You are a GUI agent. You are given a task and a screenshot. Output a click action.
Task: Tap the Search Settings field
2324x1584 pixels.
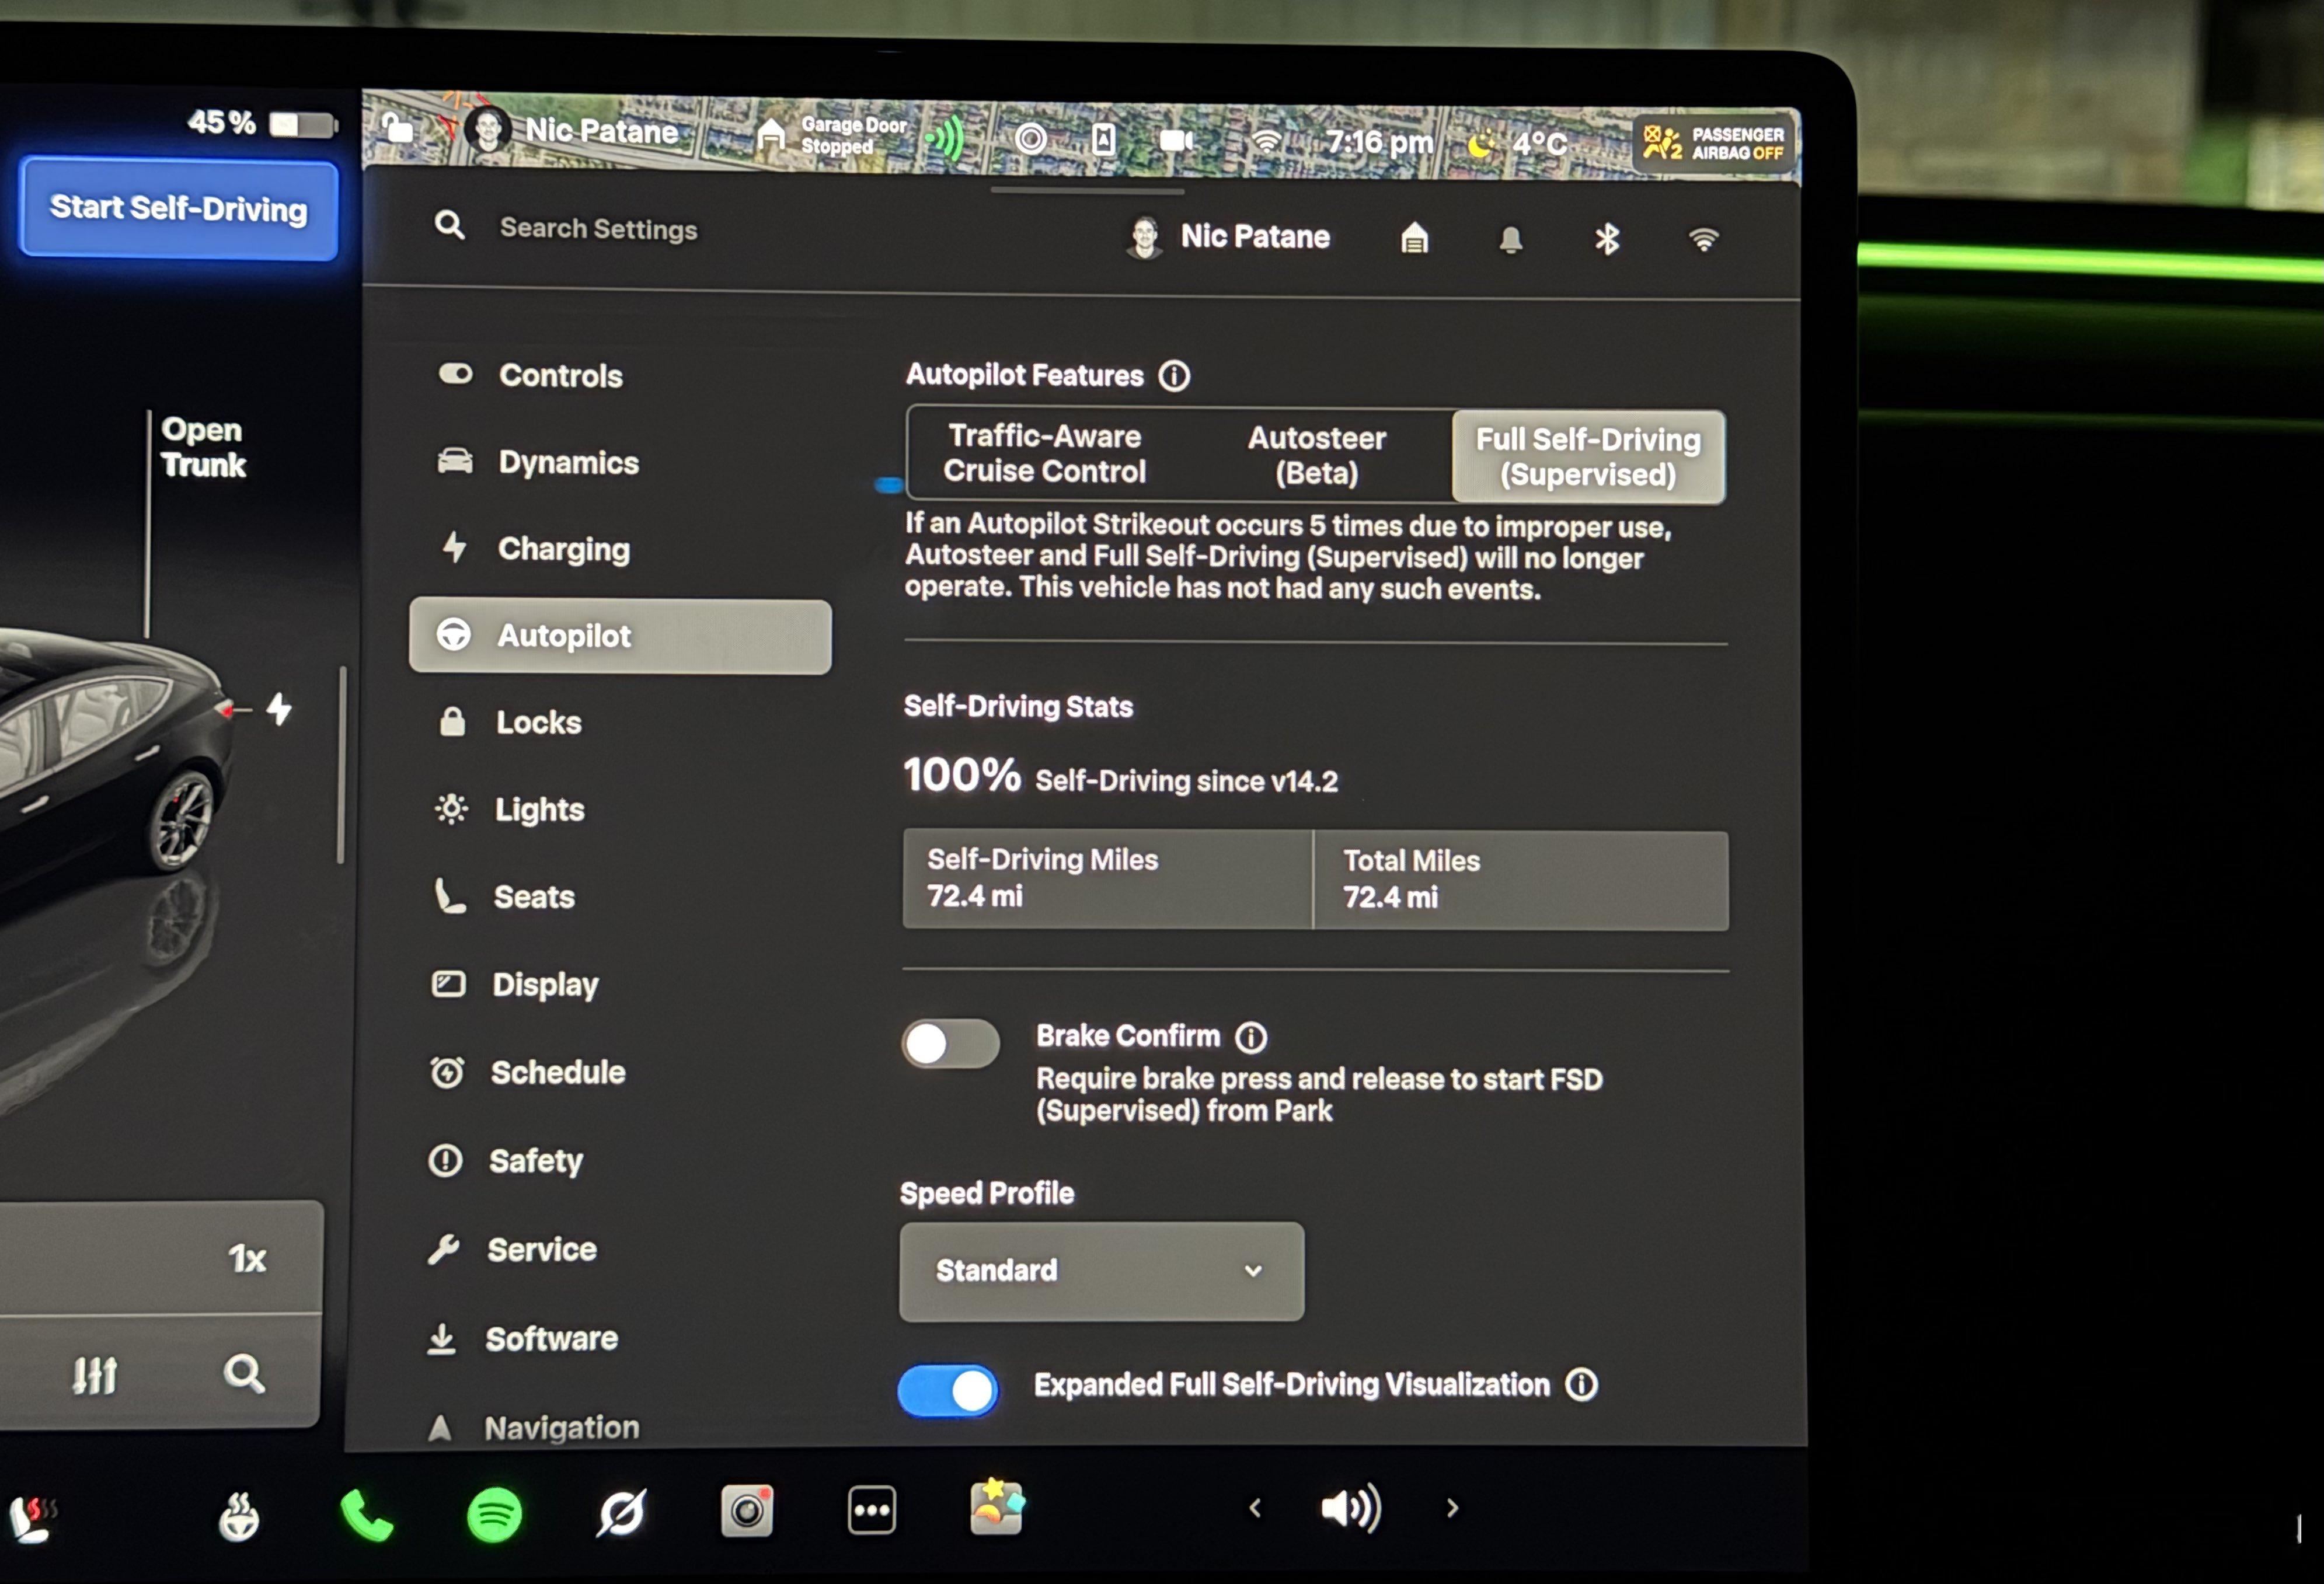pyautogui.click(x=598, y=229)
